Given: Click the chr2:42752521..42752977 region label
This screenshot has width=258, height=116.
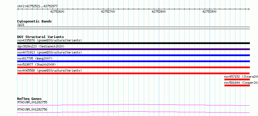Looking at the screenshot, I should pyautogui.click(x=37, y=6).
